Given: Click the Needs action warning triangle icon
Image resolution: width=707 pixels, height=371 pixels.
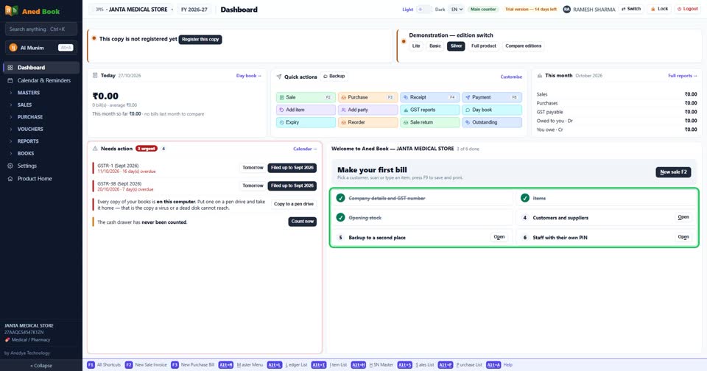Looking at the screenshot, I should (x=95, y=149).
